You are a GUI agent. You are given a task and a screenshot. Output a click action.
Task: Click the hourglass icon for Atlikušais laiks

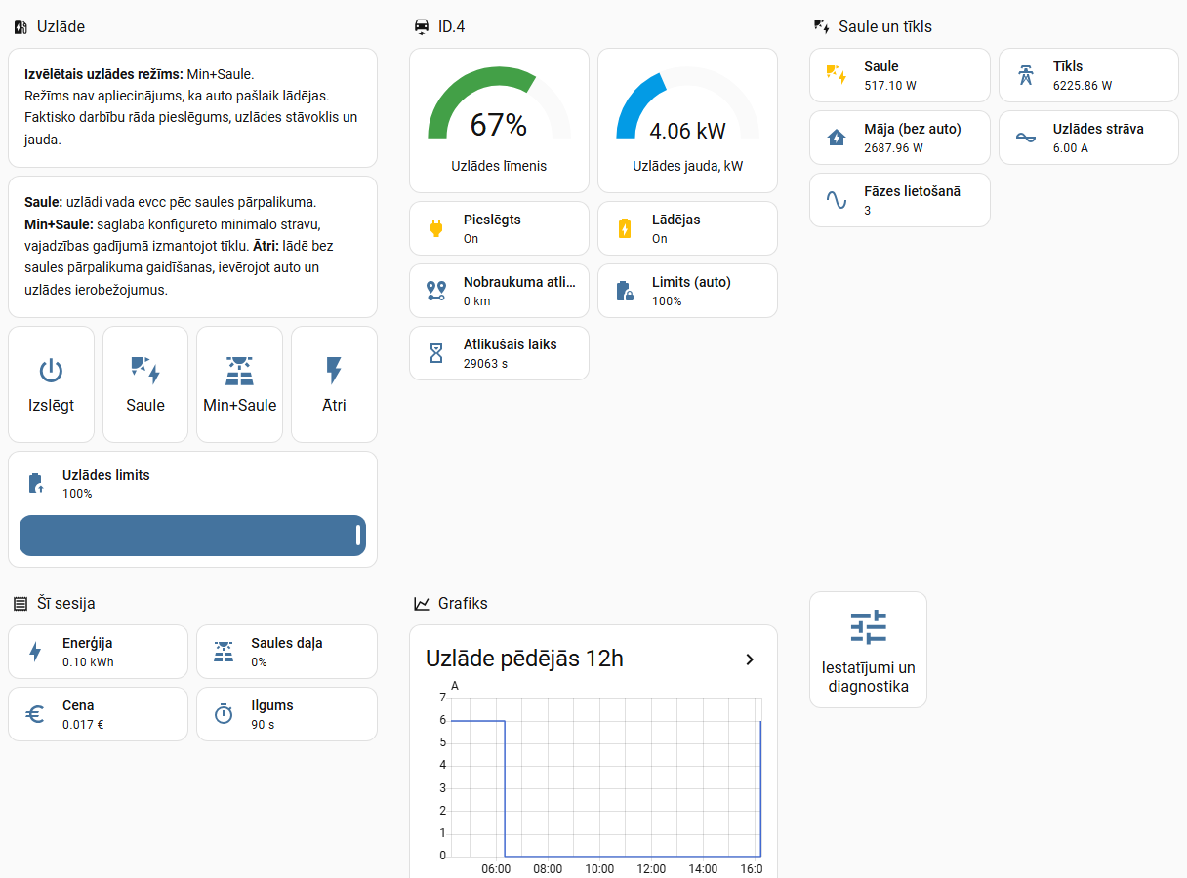pyautogui.click(x=436, y=353)
